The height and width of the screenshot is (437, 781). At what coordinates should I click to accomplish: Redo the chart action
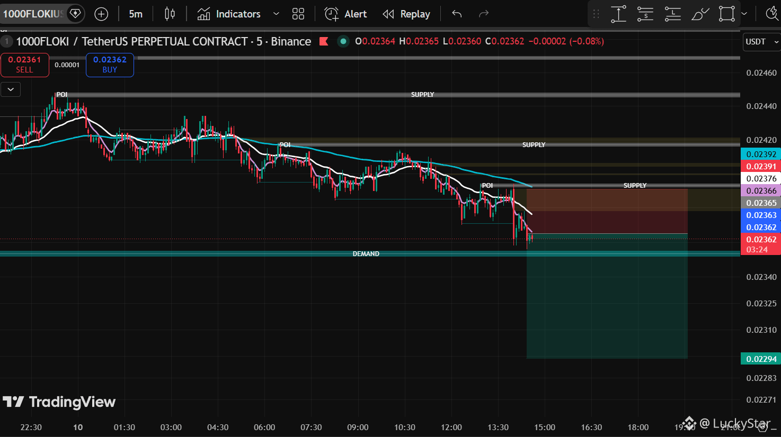click(x=483, y=14)
